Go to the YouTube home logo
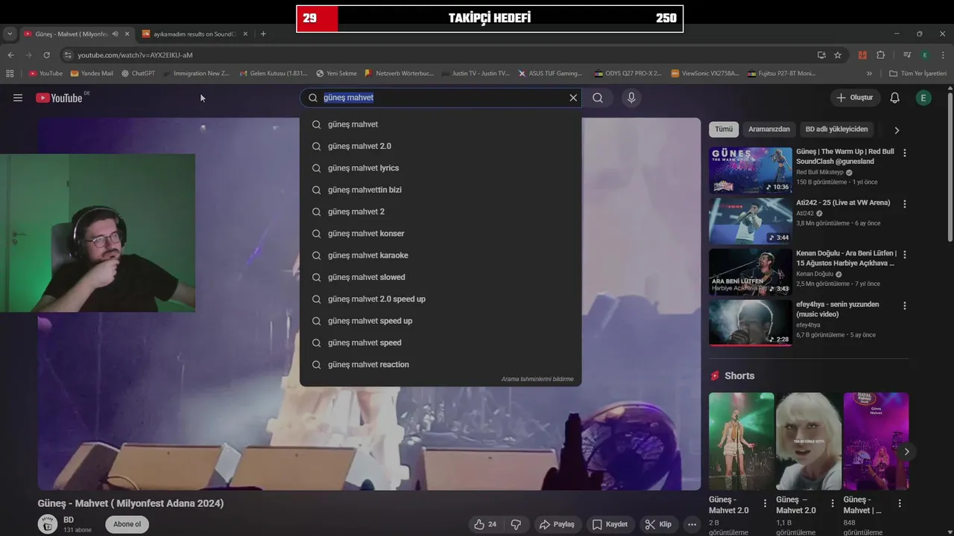The image size is (954, 536). coord(59,98)
